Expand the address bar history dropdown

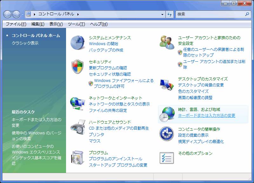[162, 14]
